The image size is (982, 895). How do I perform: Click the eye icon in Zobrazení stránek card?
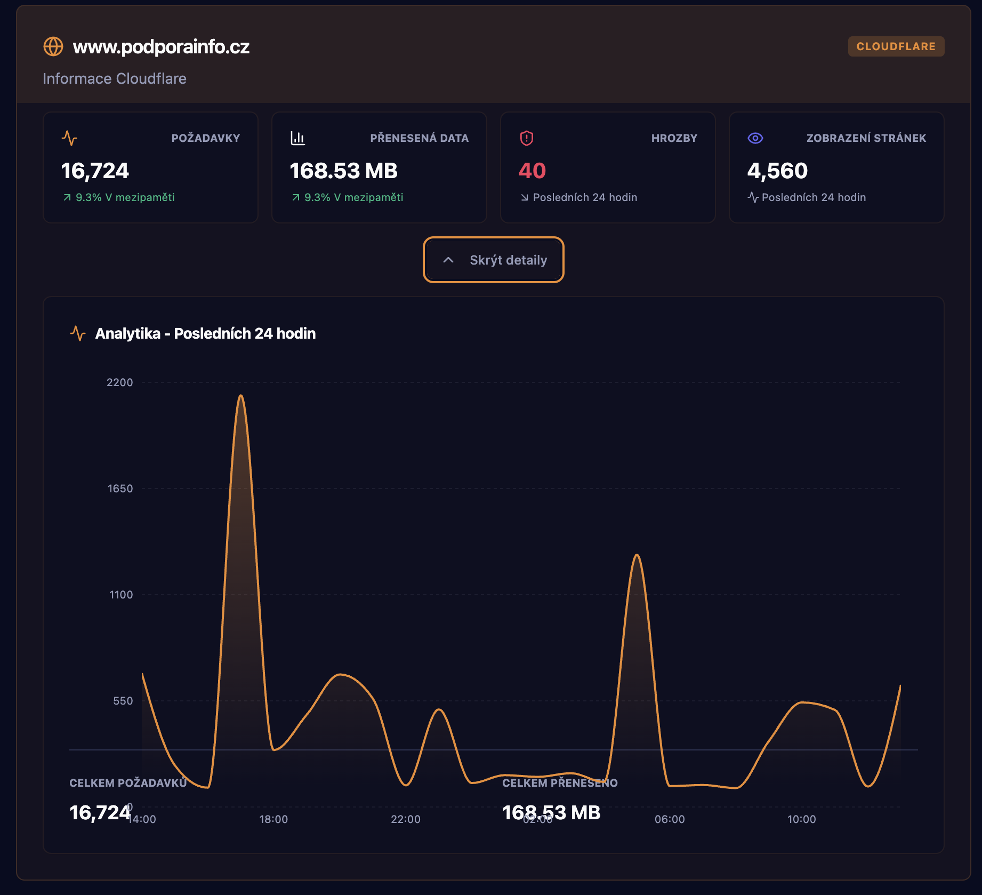[x=755, y=138]
